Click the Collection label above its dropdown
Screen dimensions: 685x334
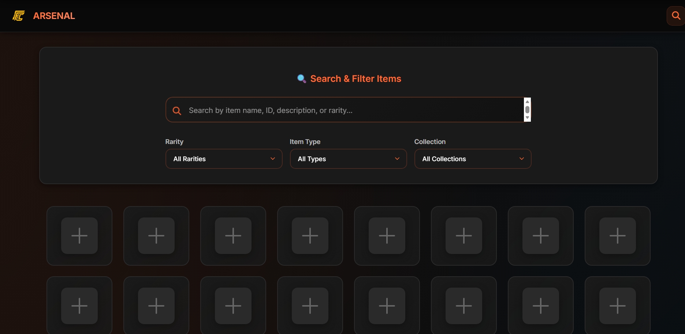click(x=430, y=141)
